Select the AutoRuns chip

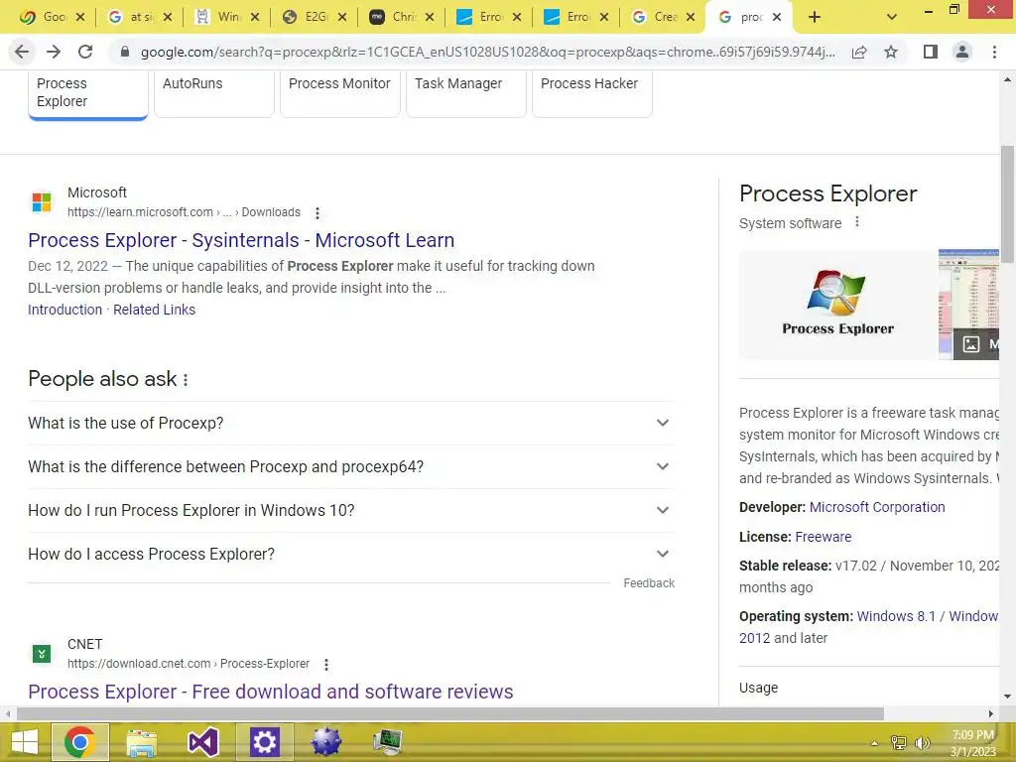point(214,93)
